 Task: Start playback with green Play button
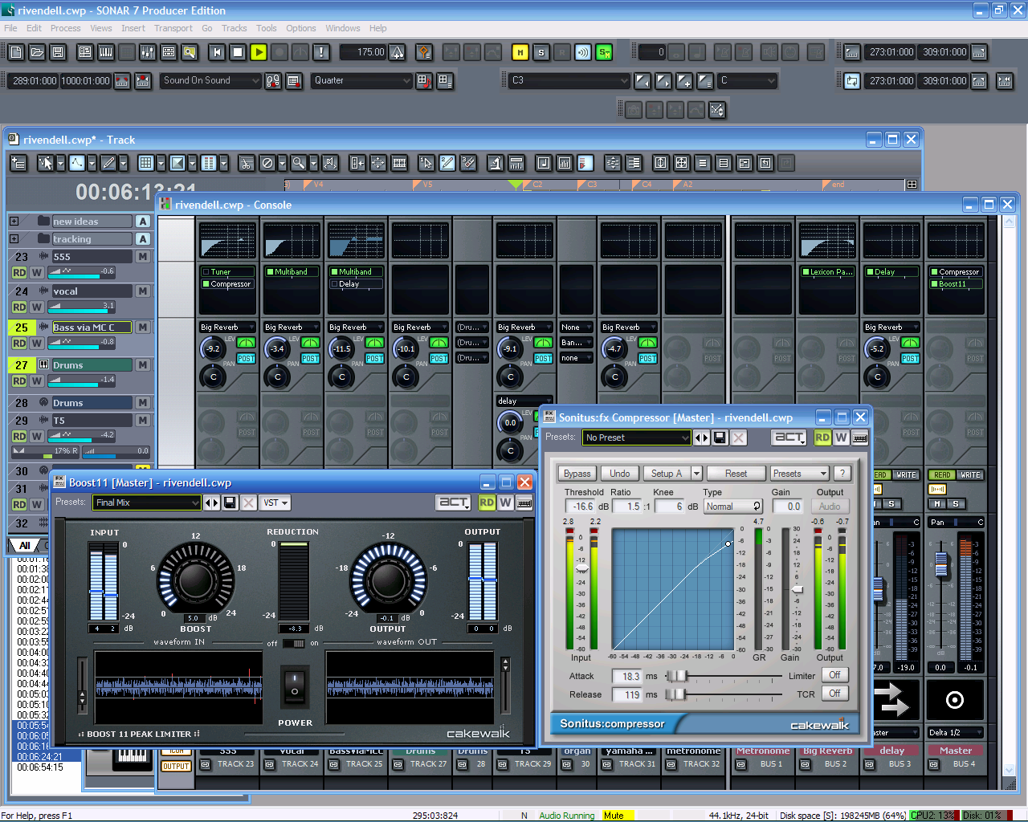[259, 52]
